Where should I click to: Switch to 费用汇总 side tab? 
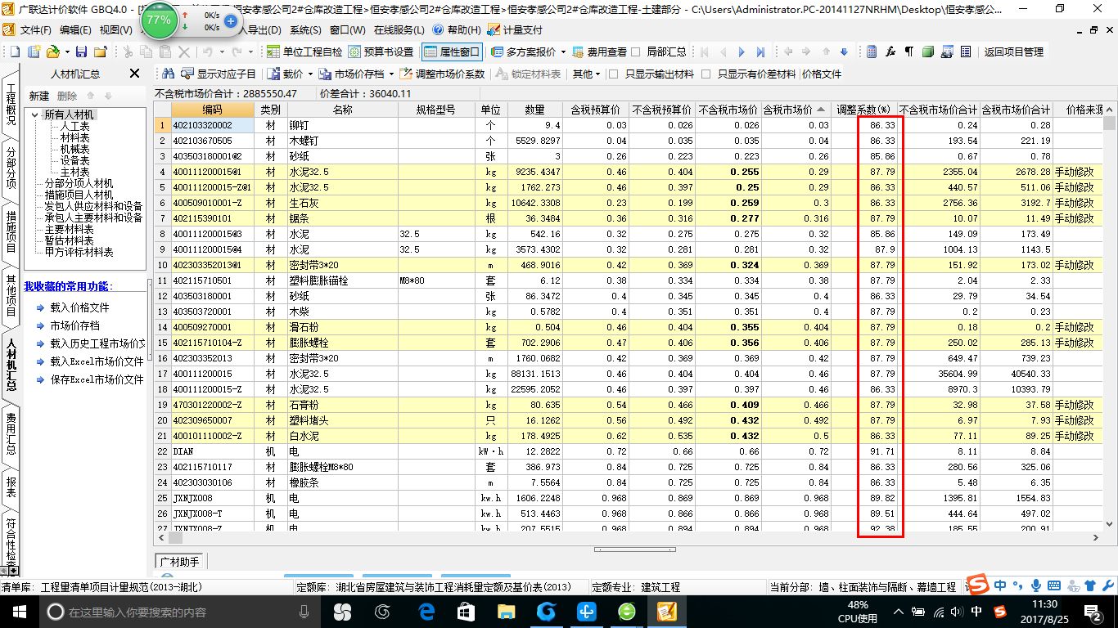point(11,433)
